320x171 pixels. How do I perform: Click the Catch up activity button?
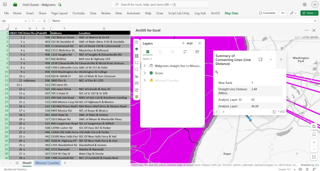click(283, 13)
